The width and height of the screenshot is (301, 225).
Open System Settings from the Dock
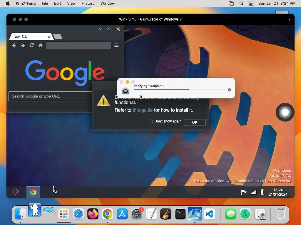pos(137,214)
